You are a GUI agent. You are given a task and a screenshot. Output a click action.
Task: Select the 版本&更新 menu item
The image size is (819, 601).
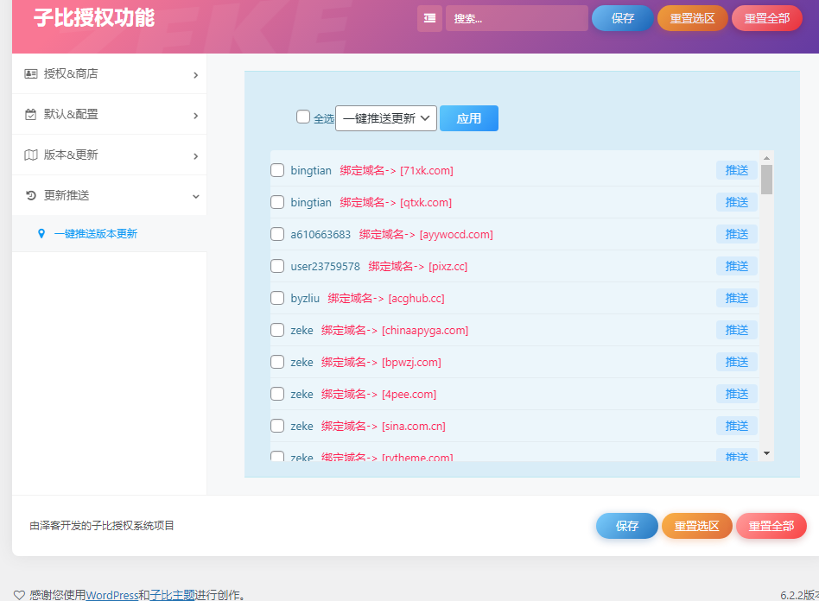73,155
